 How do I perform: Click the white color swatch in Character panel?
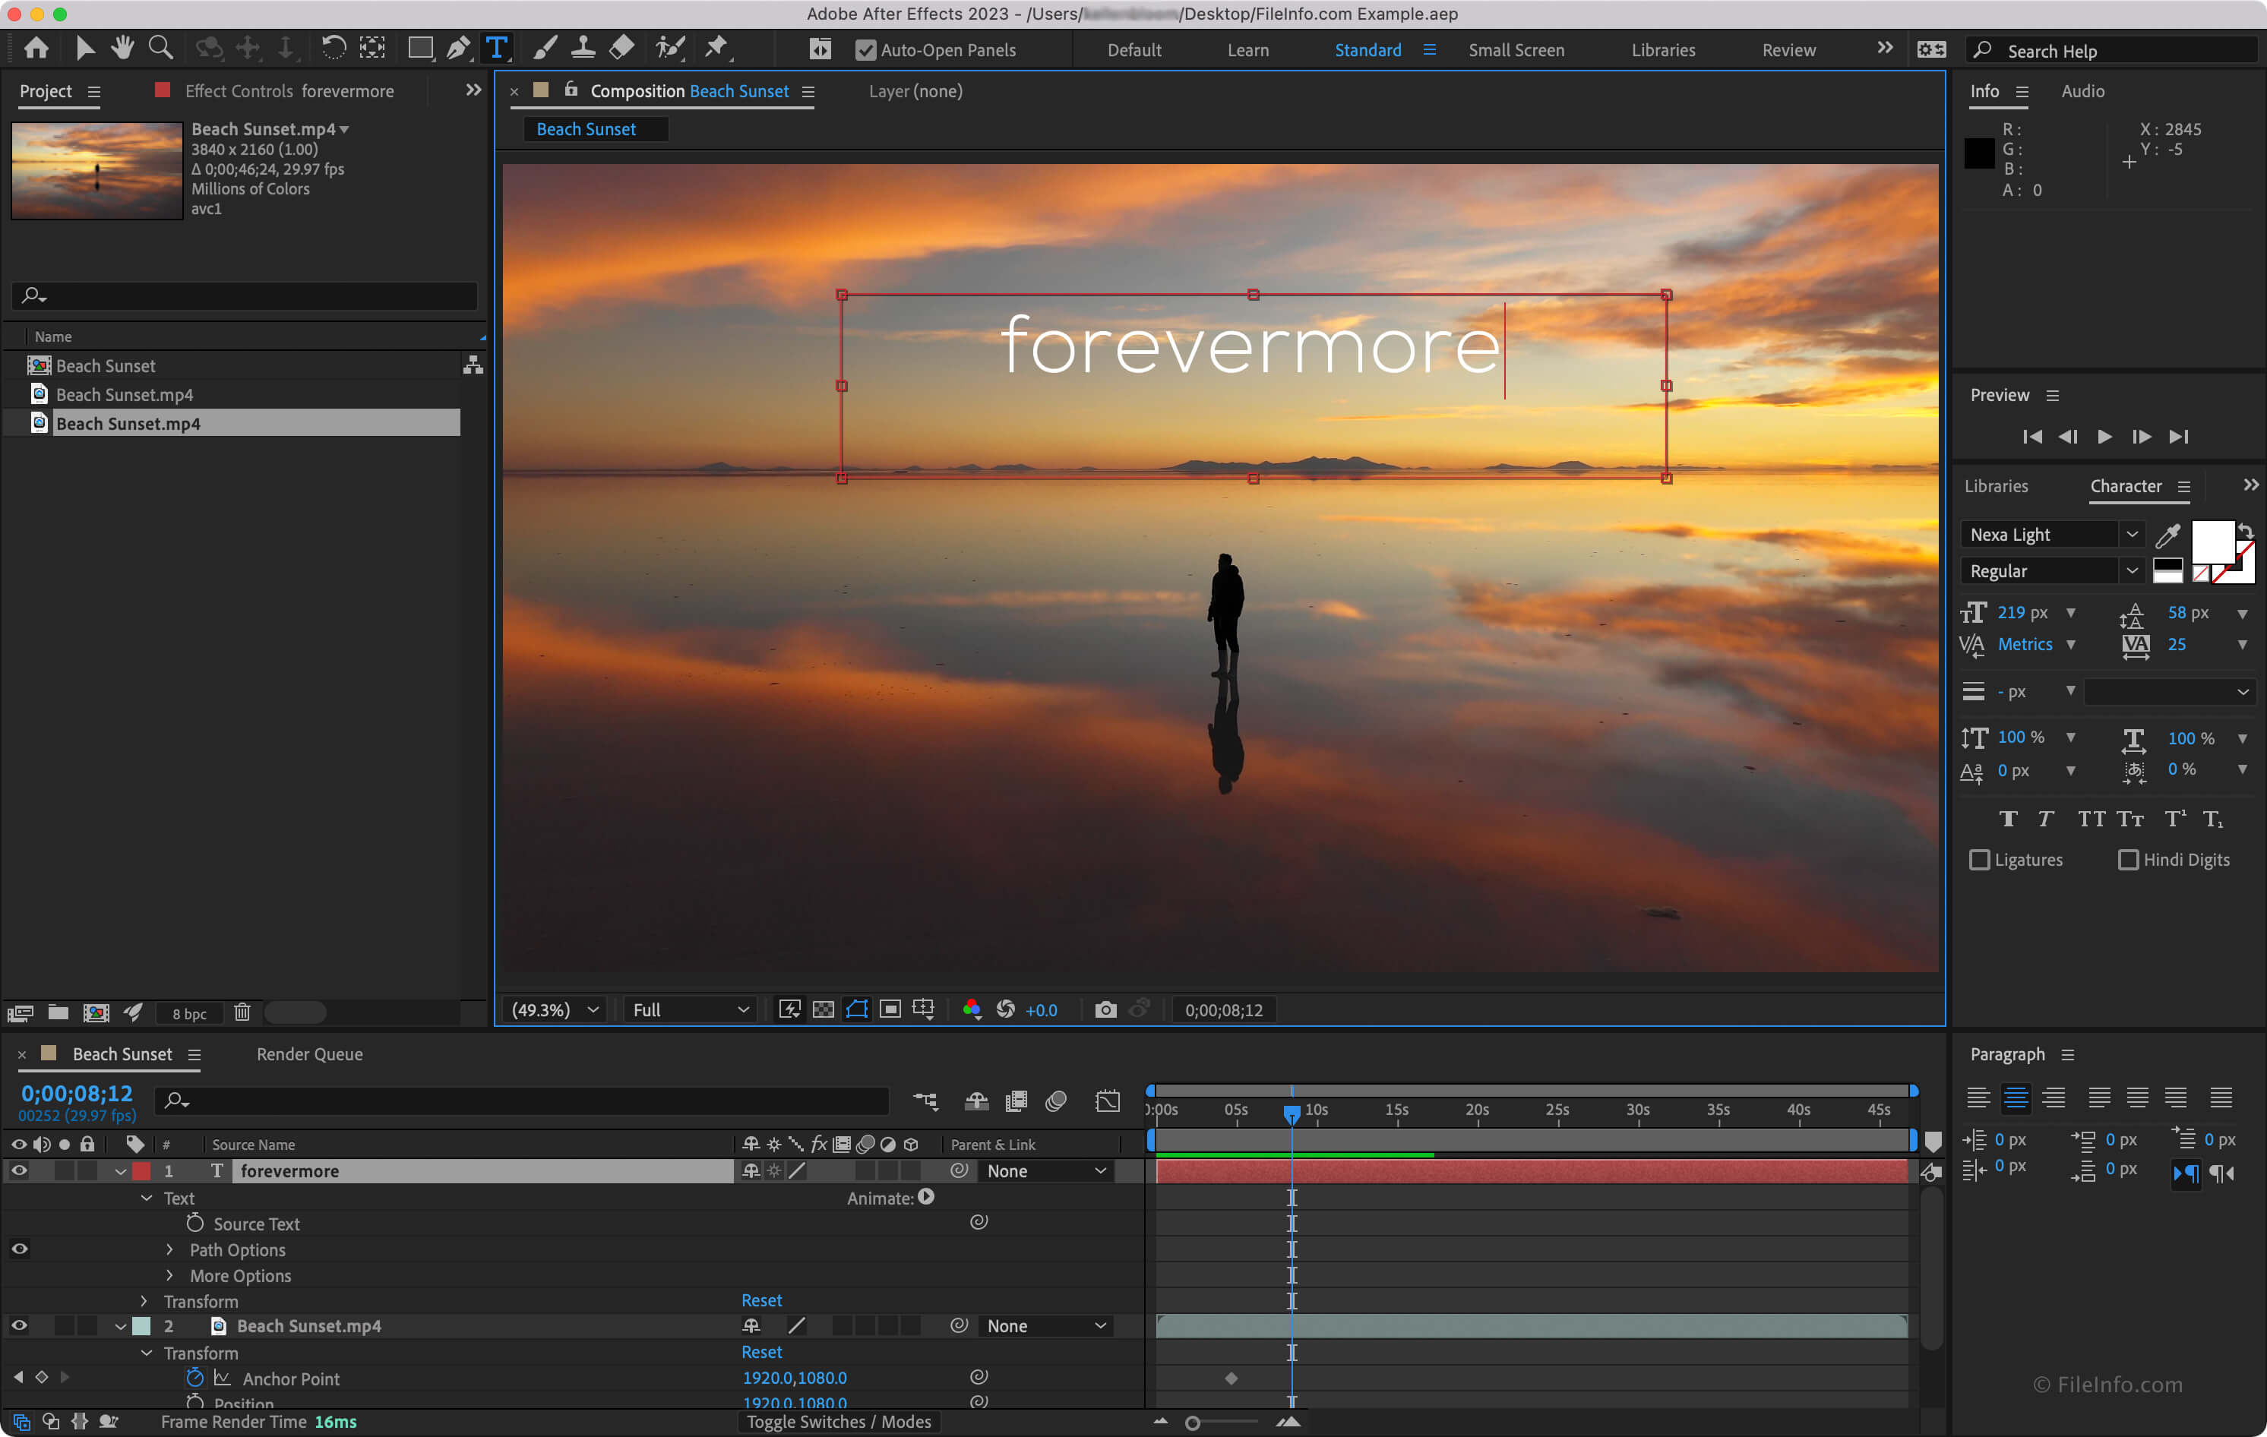point(2209,537)
